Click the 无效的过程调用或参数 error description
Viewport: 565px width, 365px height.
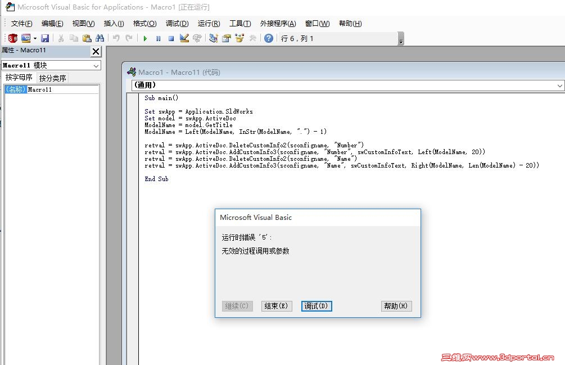click(x=255, y=251)
